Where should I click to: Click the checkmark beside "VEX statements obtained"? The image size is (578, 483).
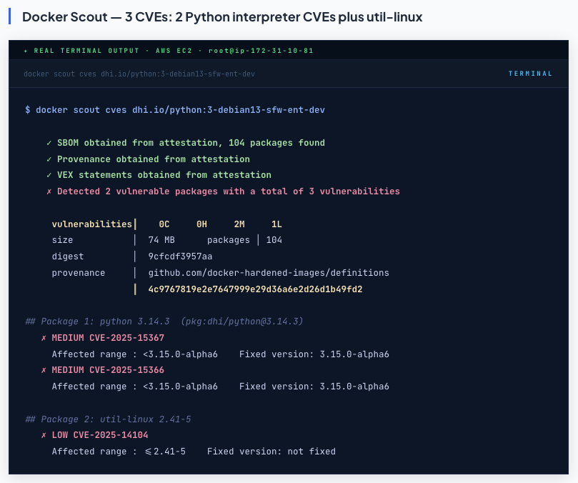click(47, 175)
